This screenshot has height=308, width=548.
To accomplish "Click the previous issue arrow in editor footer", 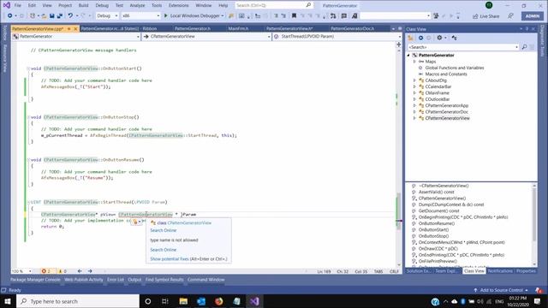I will click(80, 271).
